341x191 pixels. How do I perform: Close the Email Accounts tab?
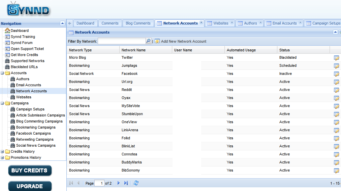[x=300, y=22]
